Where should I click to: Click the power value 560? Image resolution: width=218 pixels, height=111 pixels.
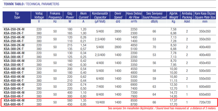click(x=70, y=101)
